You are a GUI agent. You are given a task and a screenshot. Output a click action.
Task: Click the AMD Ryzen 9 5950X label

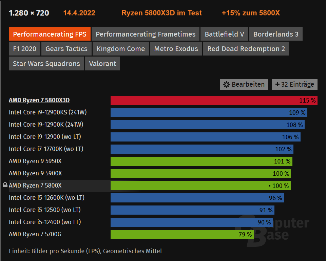pyautogui.click(x=35, y=161)
